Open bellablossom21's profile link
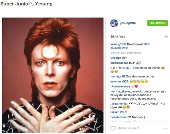The width and height of the screenshot is (170, 134). (121, 117)
